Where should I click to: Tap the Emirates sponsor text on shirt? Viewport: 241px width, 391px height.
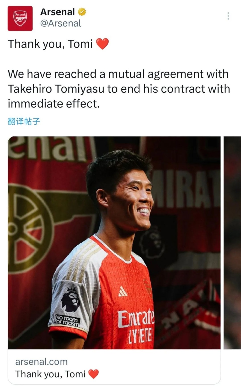pos(136,318)
